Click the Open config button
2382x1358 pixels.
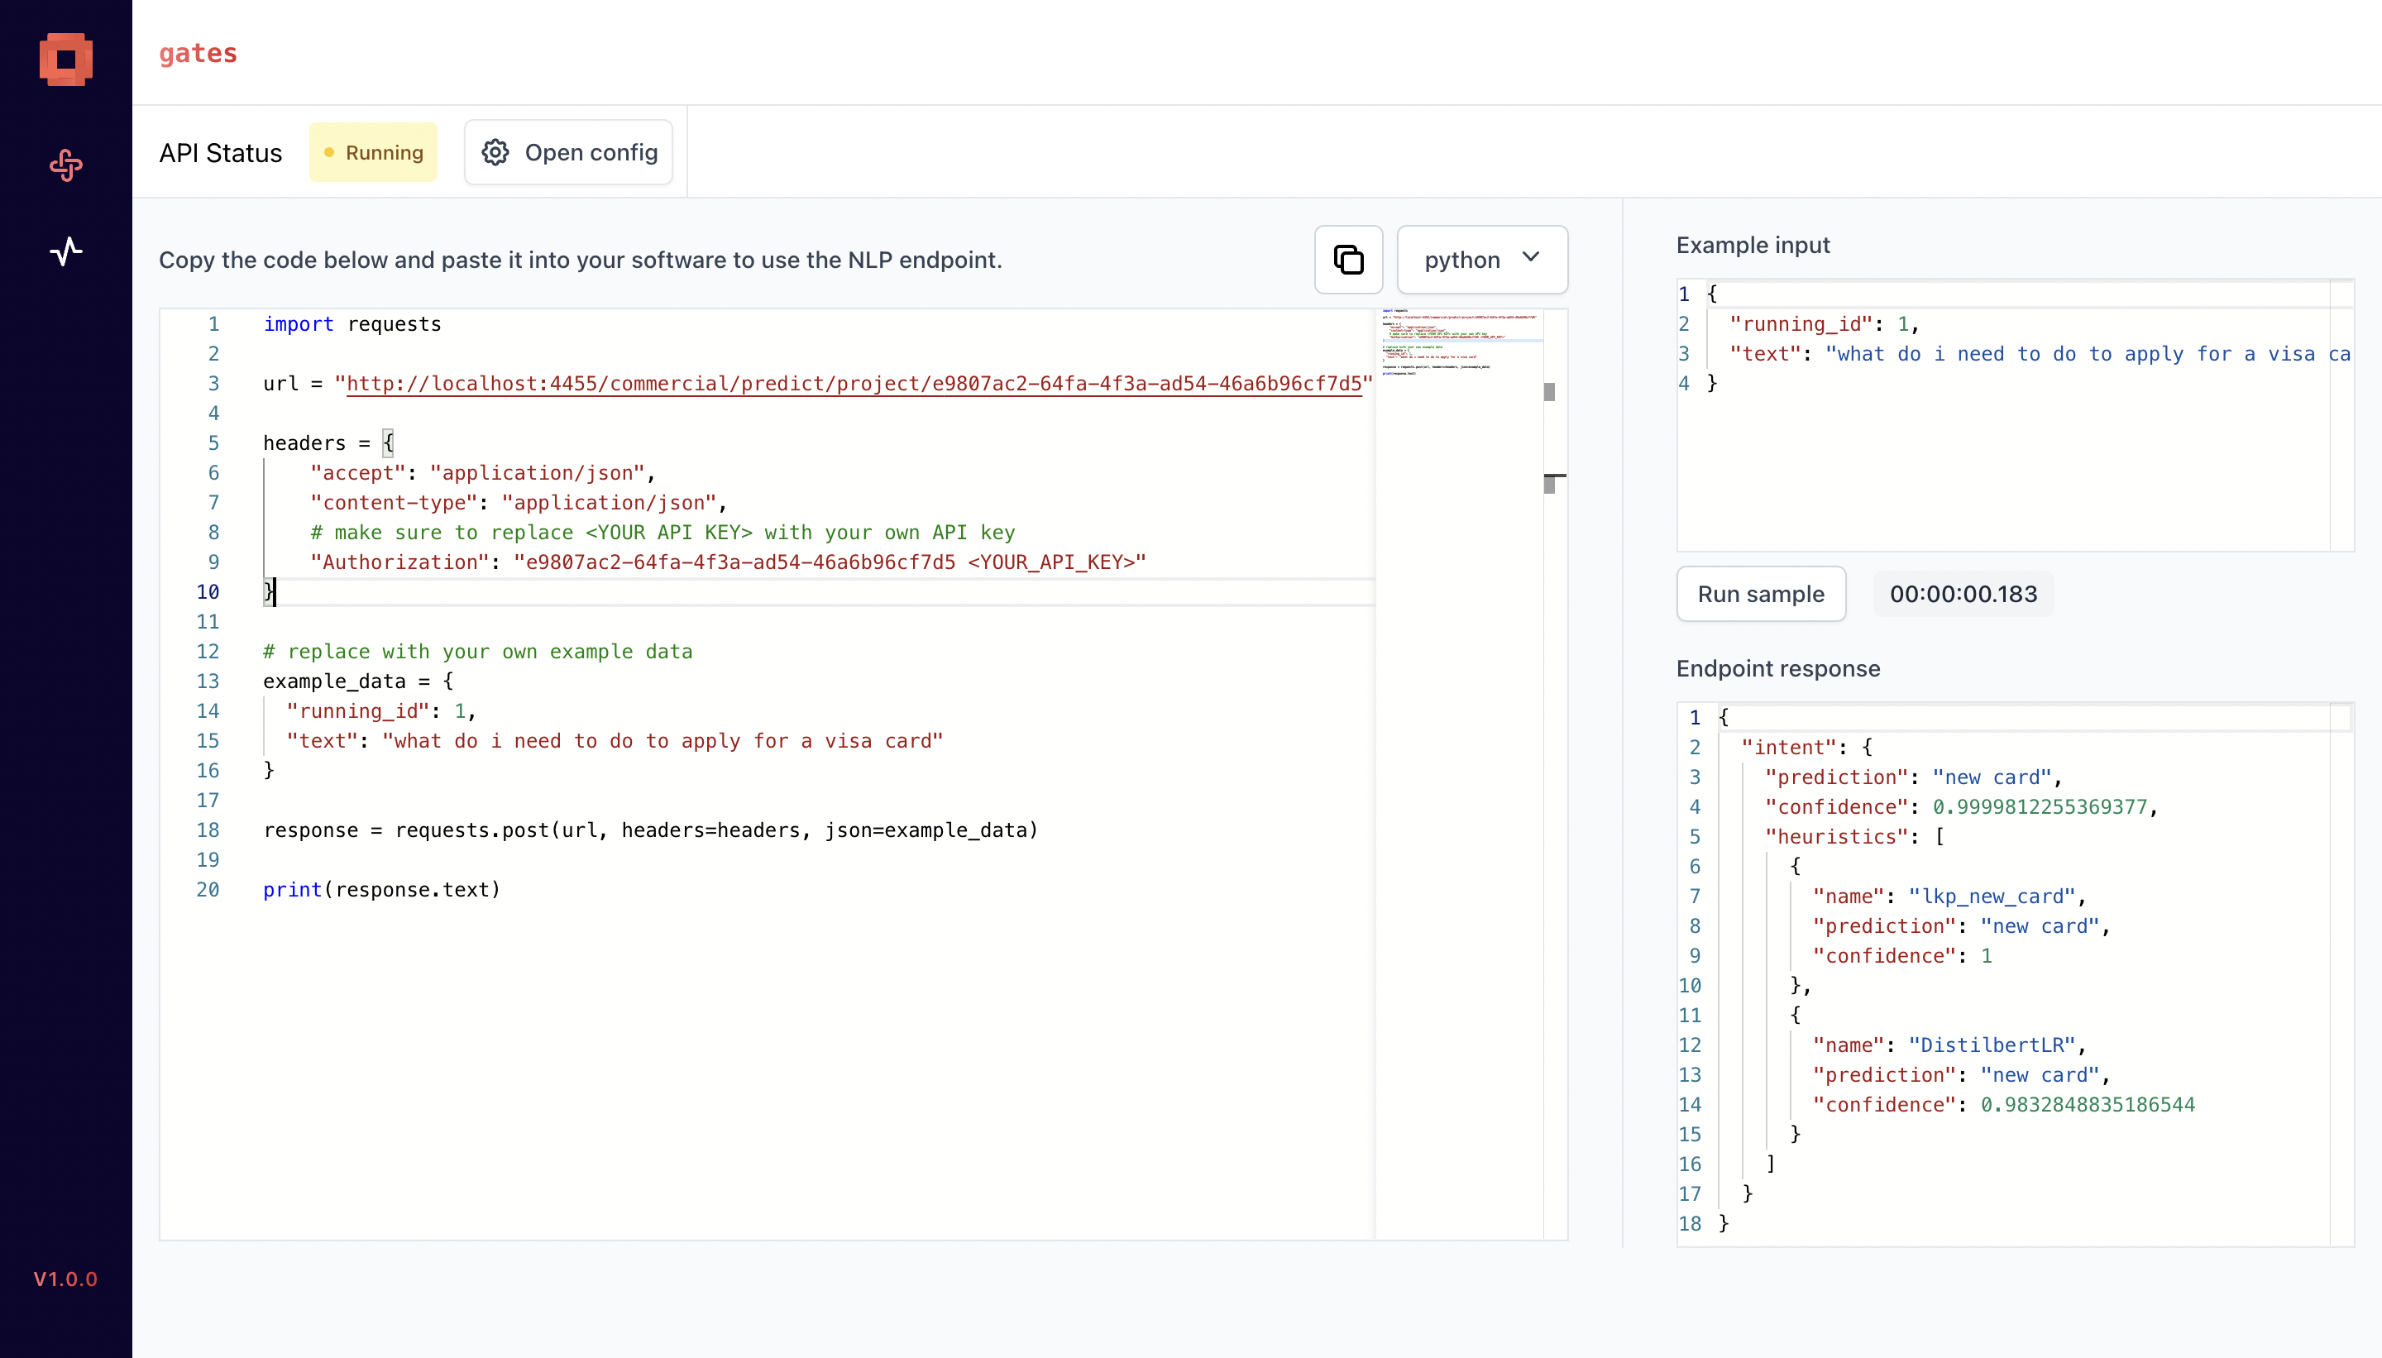coord(569,152)
